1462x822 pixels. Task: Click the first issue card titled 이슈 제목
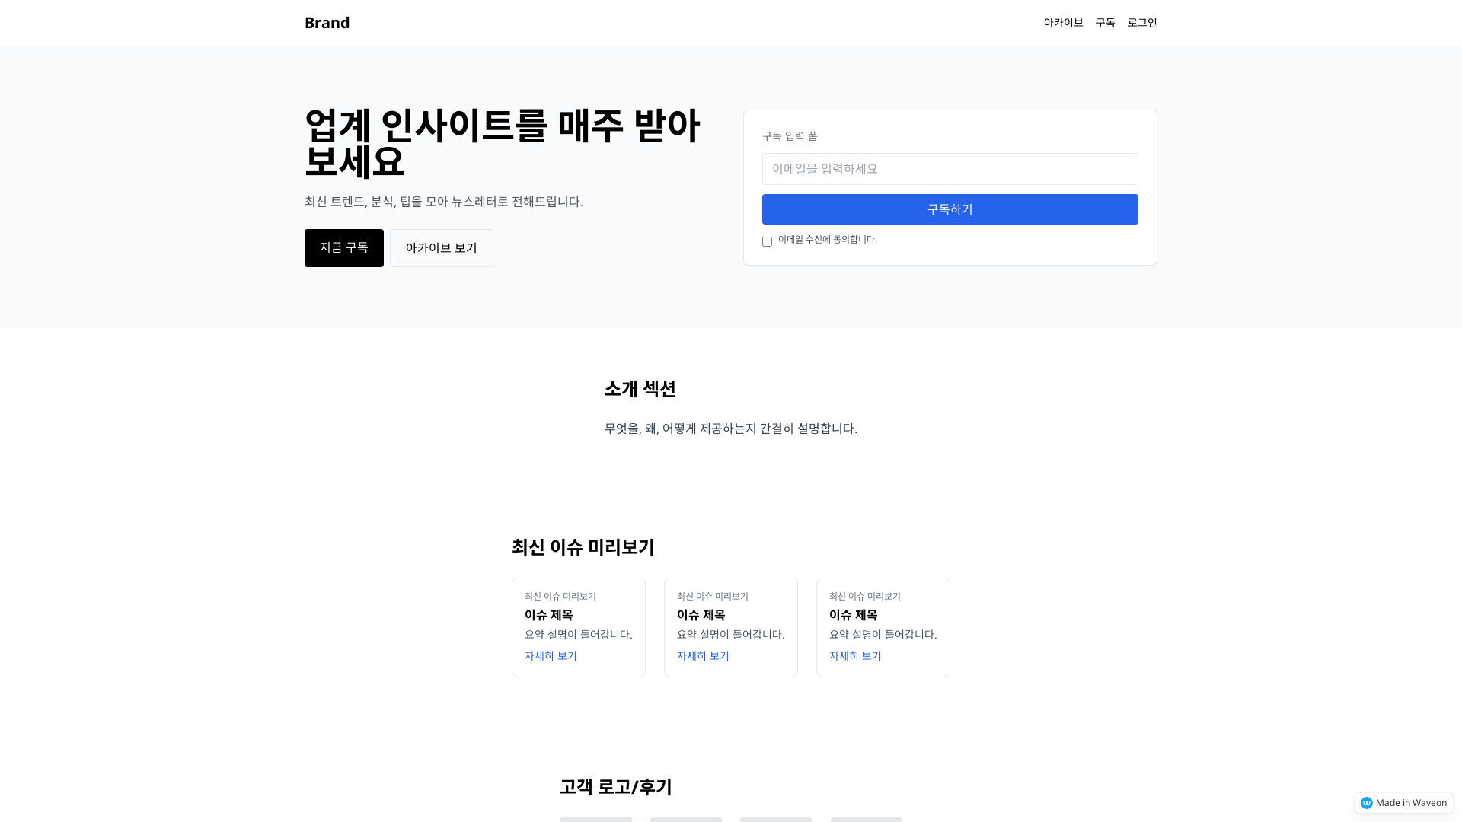tap(578, 626)
